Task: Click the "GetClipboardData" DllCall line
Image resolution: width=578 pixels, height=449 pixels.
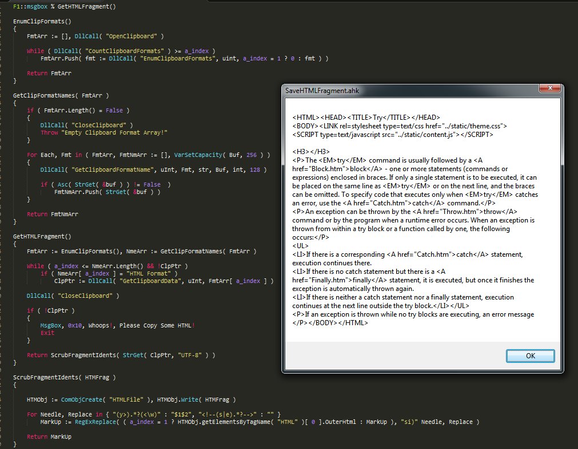Action: (164, 281)
